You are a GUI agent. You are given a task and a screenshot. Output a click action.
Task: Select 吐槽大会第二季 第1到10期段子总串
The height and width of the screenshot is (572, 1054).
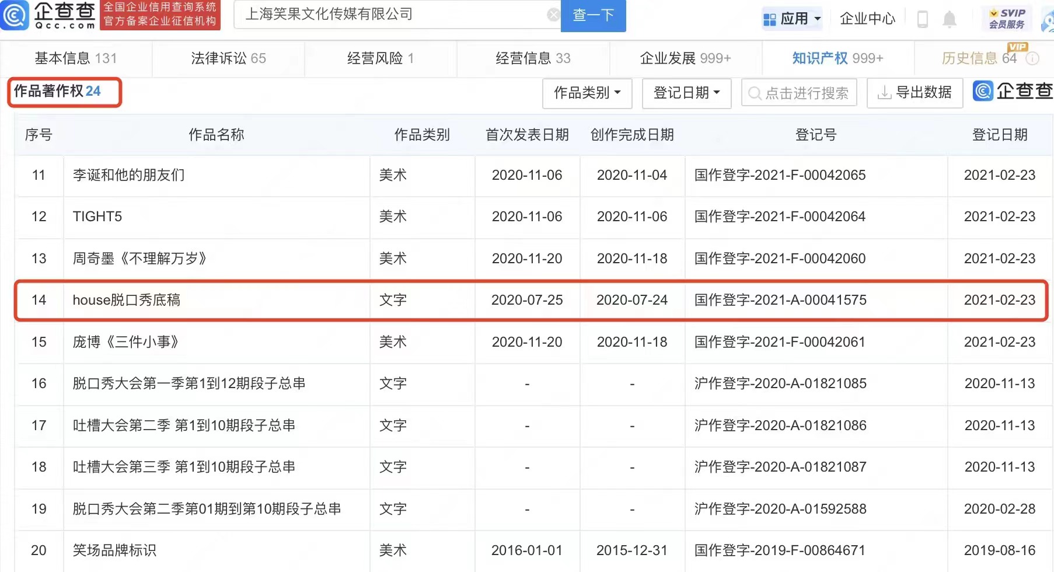184,425
